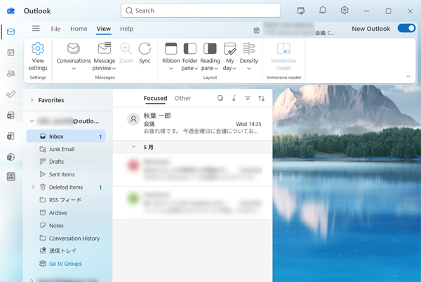
Task: Open the My Day pane icon in title bar
Action: click(x=301, y=10)
